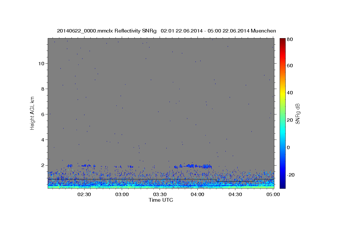Click the dark blue bottom of the colorbar
This screenshot has height=226, width=339.
[x=282, y=185]
